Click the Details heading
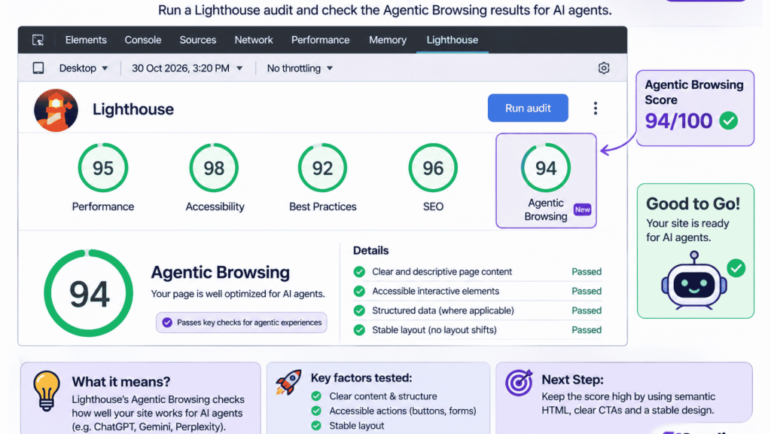The image size is (771, 434). click(370, 250)
